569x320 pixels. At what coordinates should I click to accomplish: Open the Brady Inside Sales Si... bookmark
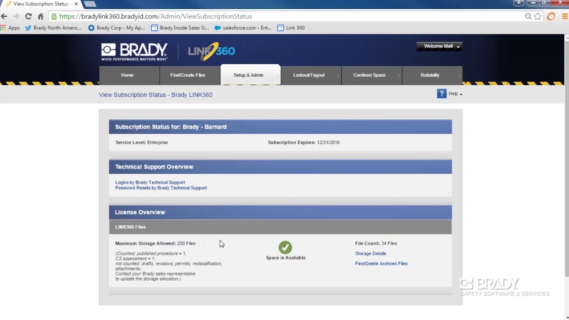pyautogui.click(x=180, y=28)
